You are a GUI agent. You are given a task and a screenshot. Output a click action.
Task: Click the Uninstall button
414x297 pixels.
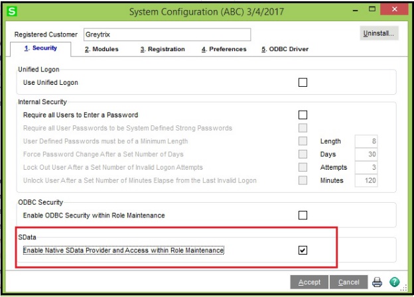coord(379,33)
